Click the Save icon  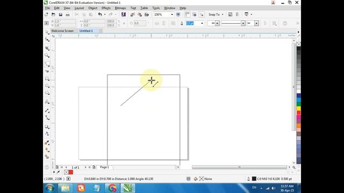(60, 14)
